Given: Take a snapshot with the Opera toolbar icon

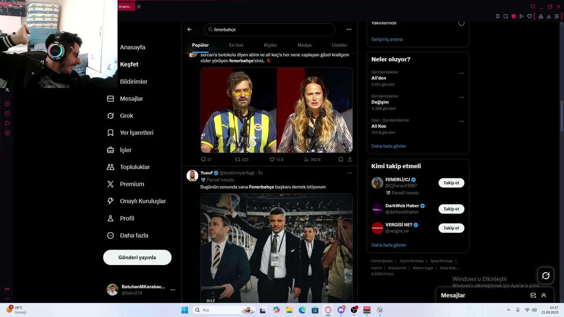Looking at the screenshot, I should click(505, 16).
